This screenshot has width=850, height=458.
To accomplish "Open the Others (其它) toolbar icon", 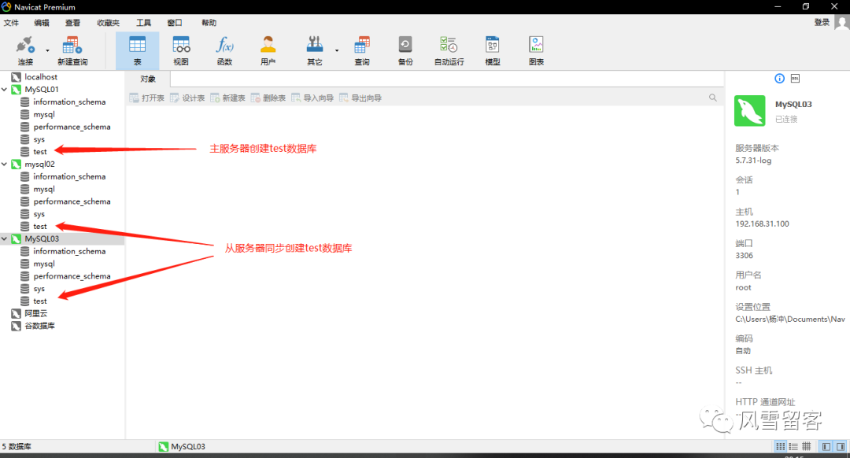I will [314, 51].
